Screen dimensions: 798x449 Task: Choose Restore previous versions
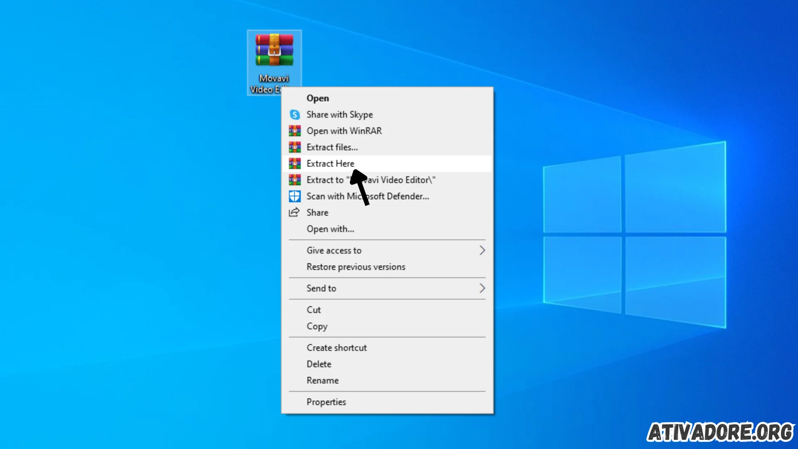tap(387, 267)
